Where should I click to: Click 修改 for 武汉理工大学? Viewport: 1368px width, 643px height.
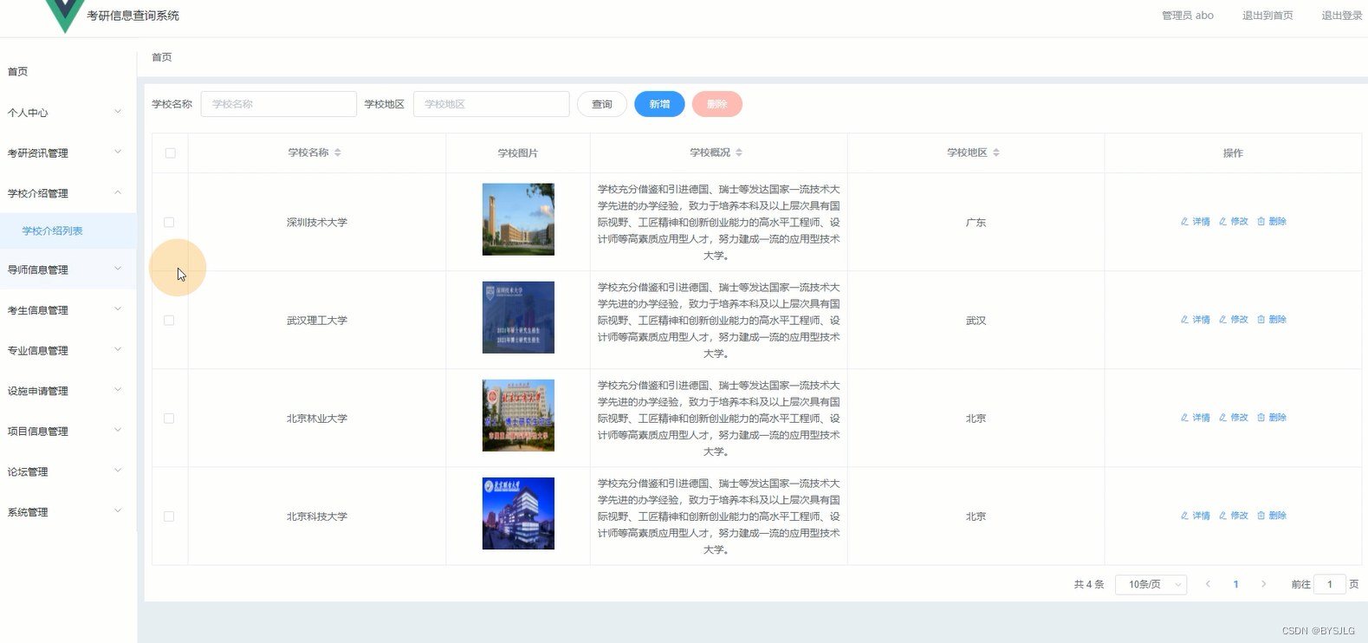pos(1234,320)
